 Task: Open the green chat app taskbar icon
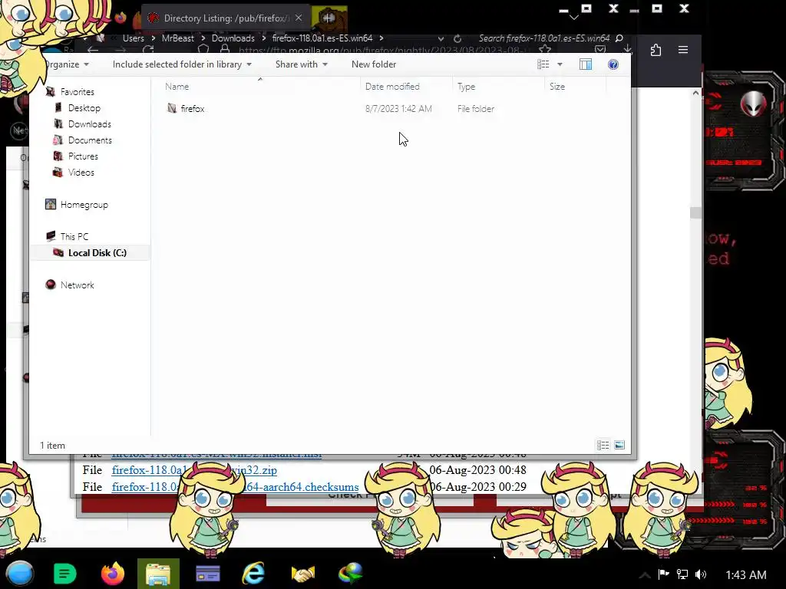point(64,574)
